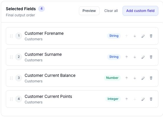Move Customer Current Balance down
Screen dimensions: 163x130
[x=135, y=78]
